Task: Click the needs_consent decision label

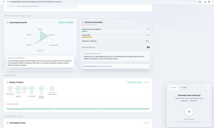Action: point(52,94)
